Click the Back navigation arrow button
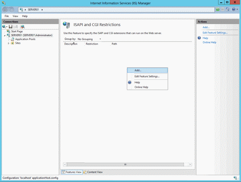Viewport: 241px width, 182px height. click(5, 10)
